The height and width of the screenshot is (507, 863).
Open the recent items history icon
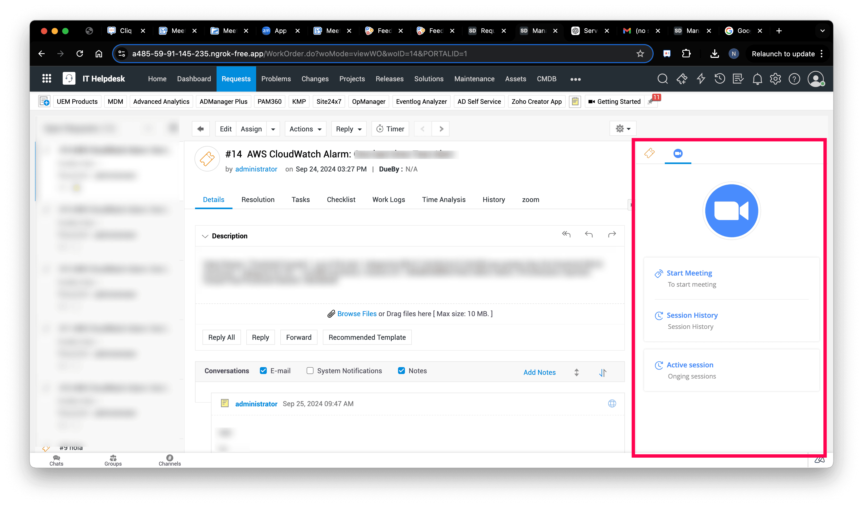pyautogui.click(x=720, y=79)
